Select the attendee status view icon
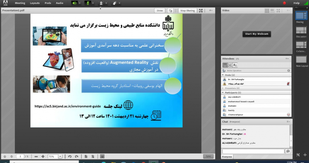 point(235,65)
